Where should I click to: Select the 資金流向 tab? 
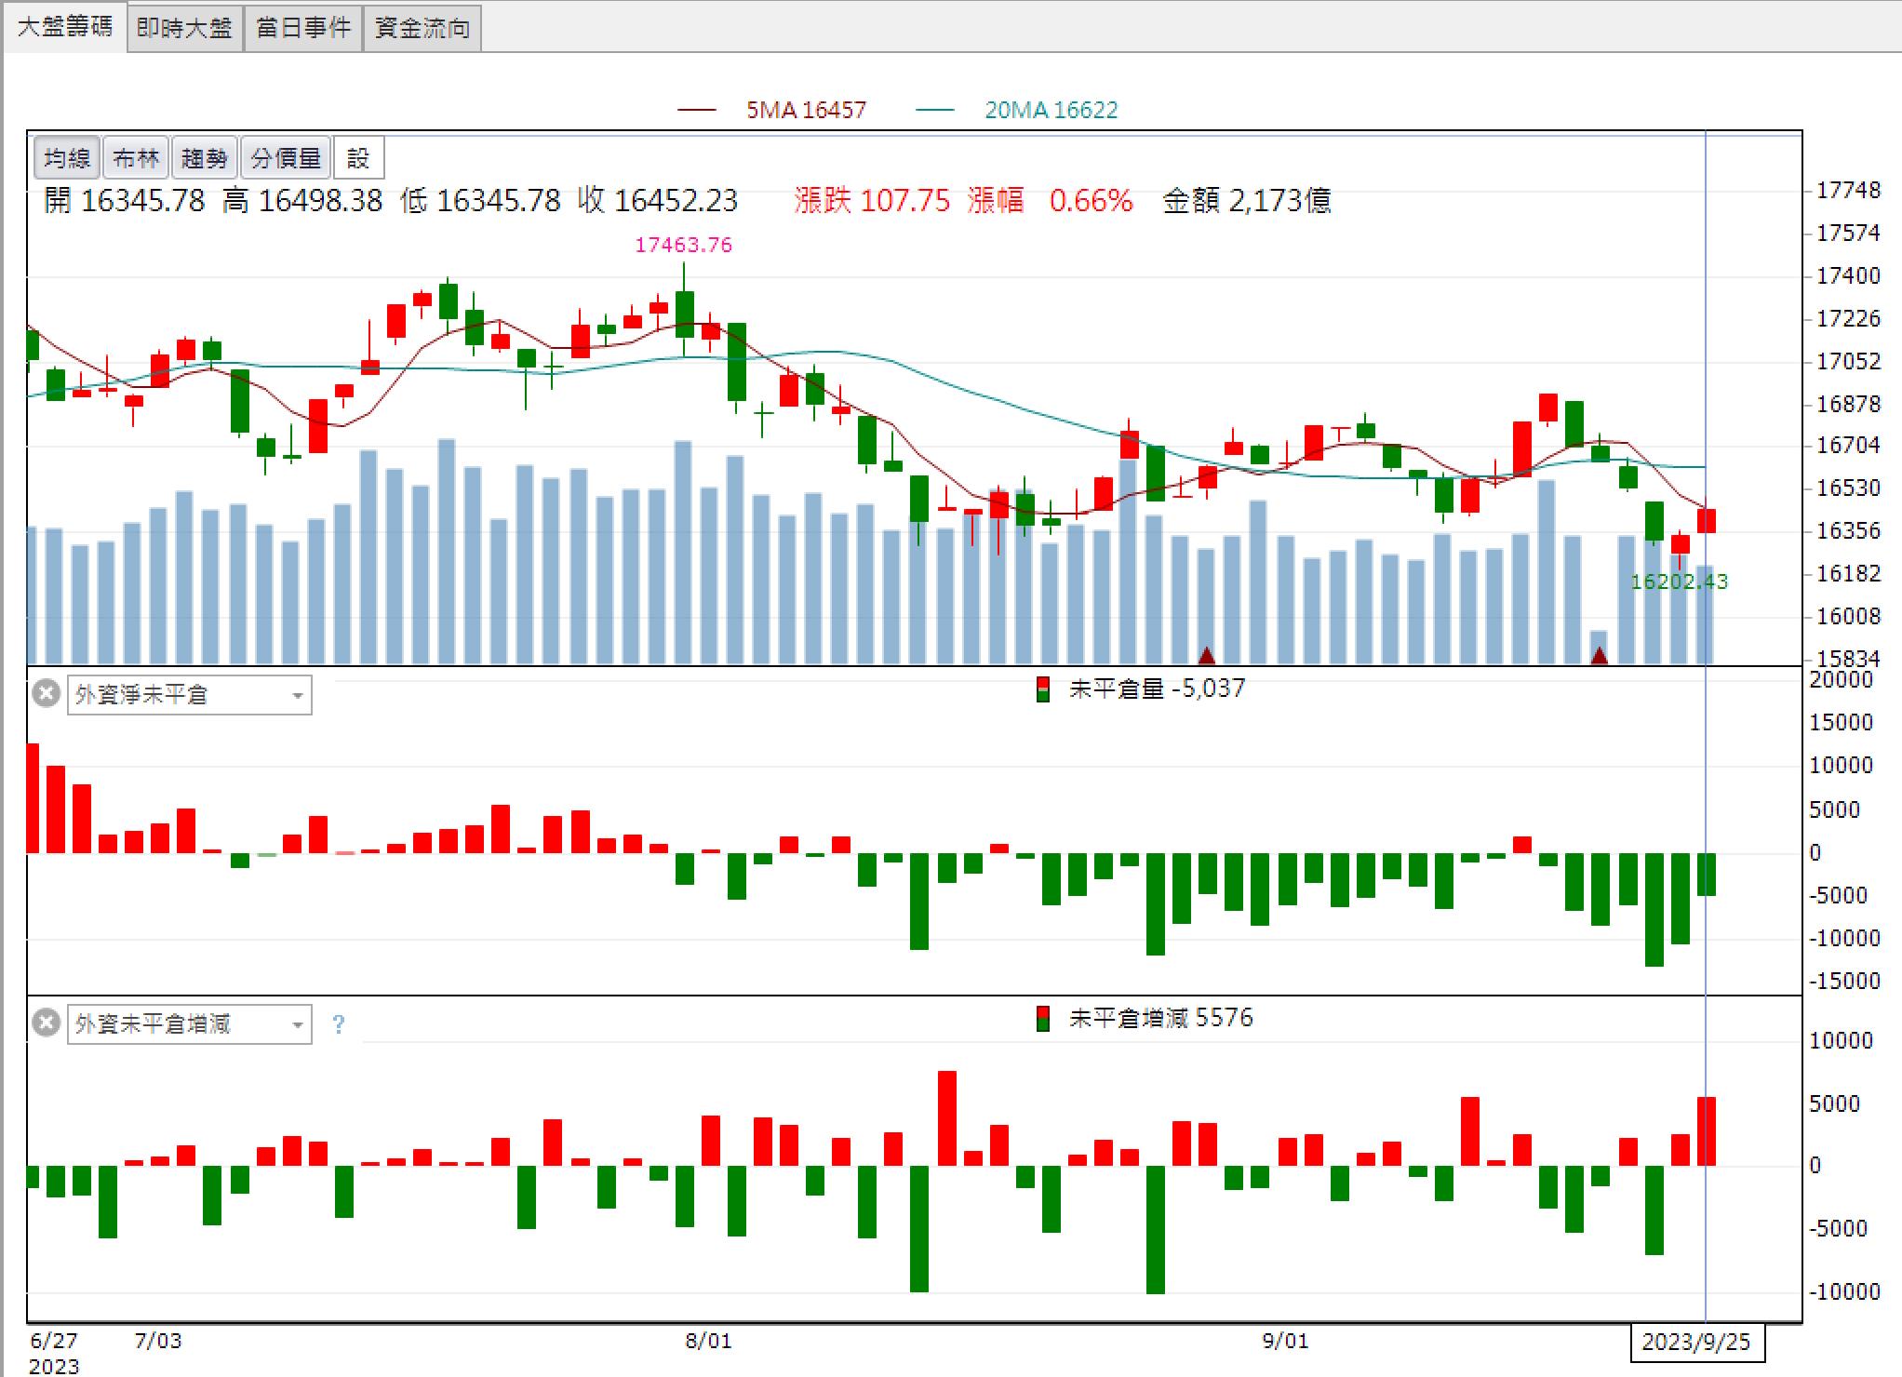pyautogui.click(x=422, y=28)
